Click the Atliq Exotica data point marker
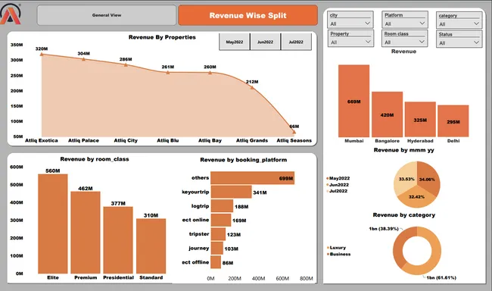The height and width of the screenshot is (291, 492). click(x=42, y=55)
